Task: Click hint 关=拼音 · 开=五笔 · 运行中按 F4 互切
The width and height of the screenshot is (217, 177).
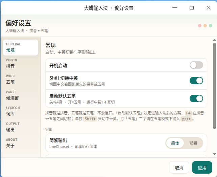Action: pyautogui.click(x=82, y=102)
